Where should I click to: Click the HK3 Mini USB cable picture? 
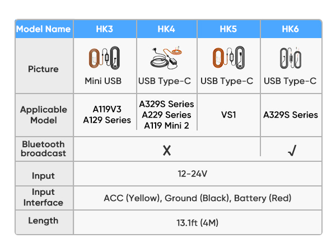point(105,58)
